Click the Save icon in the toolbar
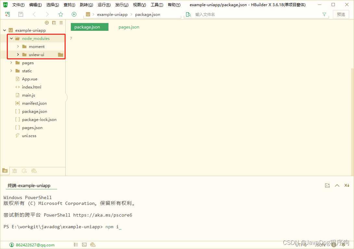 point(20,14)
